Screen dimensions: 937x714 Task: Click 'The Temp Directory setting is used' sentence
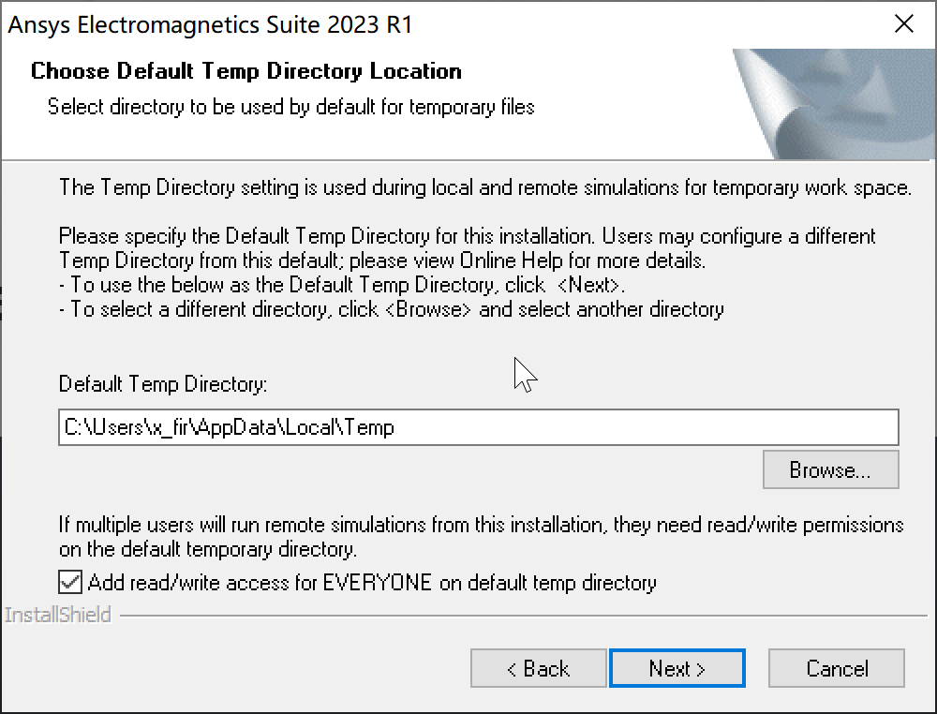coord(485,187)
